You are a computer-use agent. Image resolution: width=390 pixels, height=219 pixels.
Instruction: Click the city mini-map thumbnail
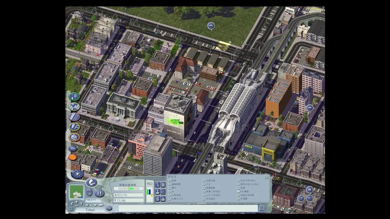coord(76,192)
